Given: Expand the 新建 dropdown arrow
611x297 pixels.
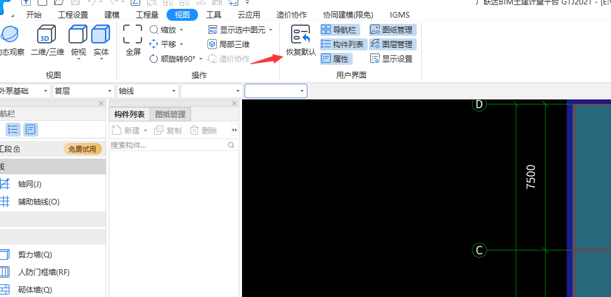Looking at the screenshot, I should pyautogui.click(x=145, y=131).
